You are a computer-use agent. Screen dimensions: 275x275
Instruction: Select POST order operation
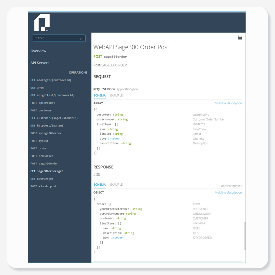click(x=39, y=148)
